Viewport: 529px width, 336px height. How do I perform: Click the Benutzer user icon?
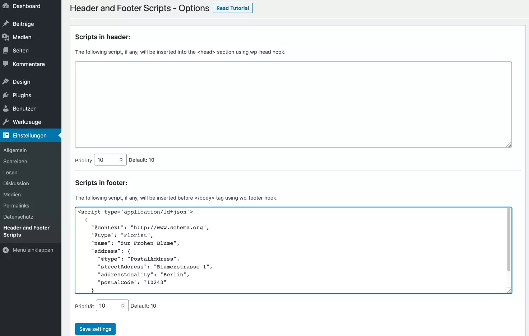pyautogui.click(x=6, y=108)
